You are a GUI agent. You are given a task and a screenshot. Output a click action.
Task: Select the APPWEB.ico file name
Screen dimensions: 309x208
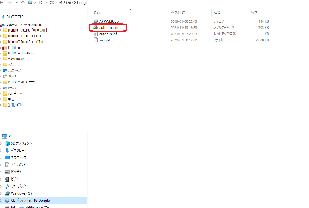109,21
